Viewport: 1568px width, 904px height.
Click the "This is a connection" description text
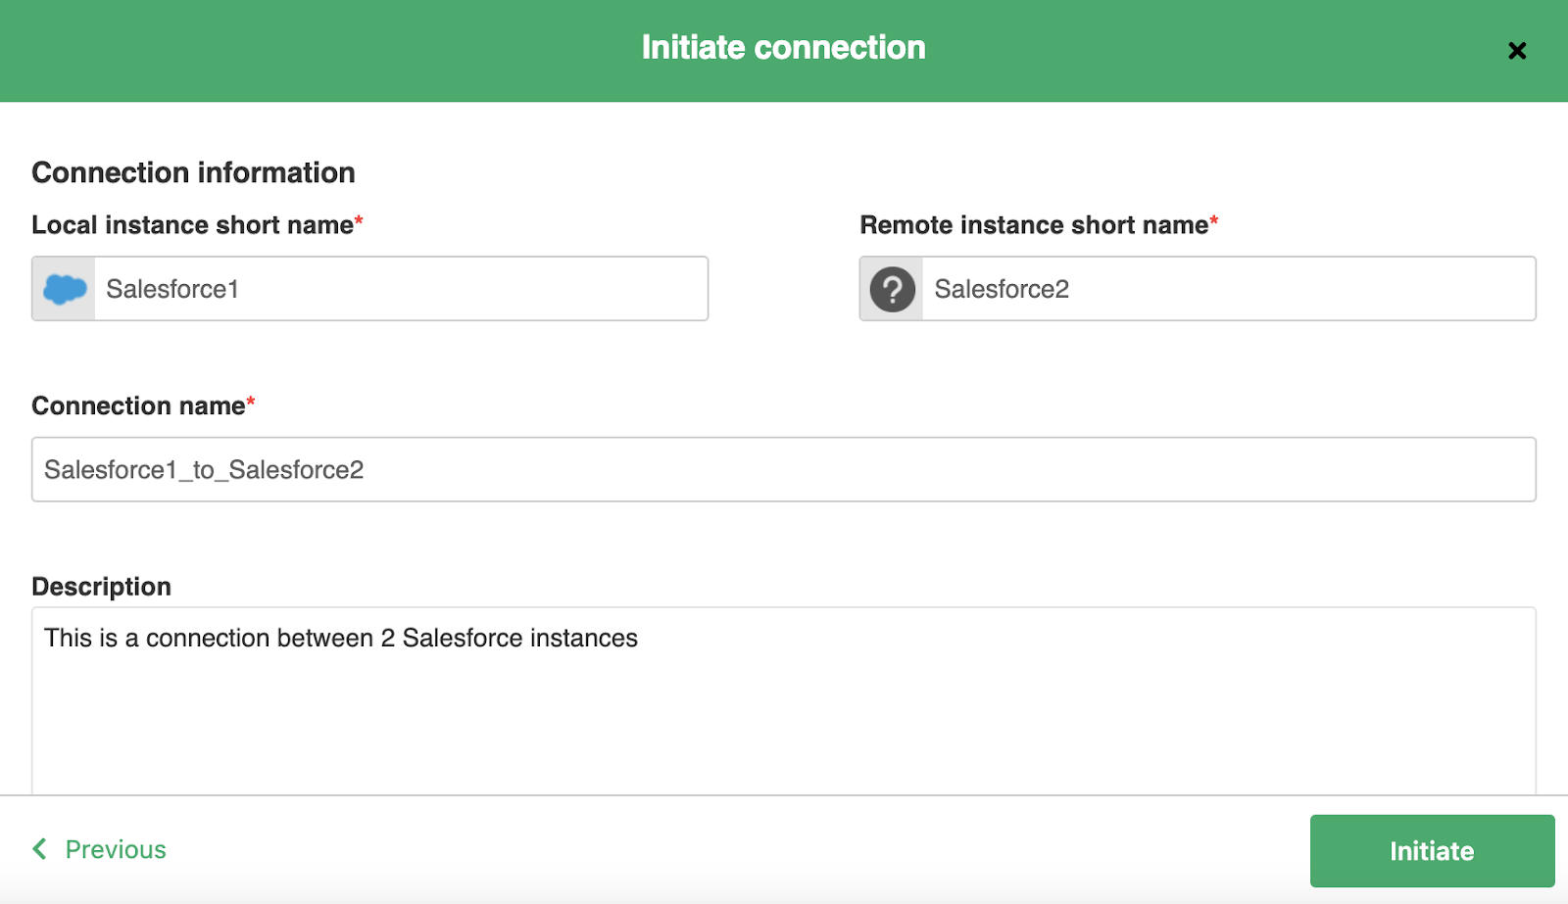pos(340,639)
